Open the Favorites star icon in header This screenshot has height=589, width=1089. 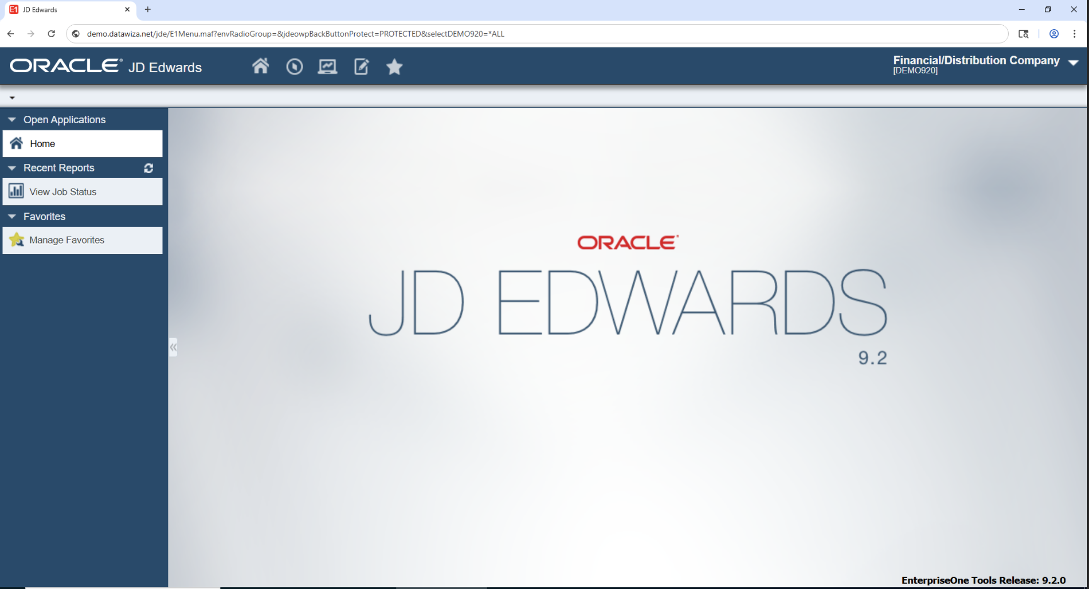394,66
